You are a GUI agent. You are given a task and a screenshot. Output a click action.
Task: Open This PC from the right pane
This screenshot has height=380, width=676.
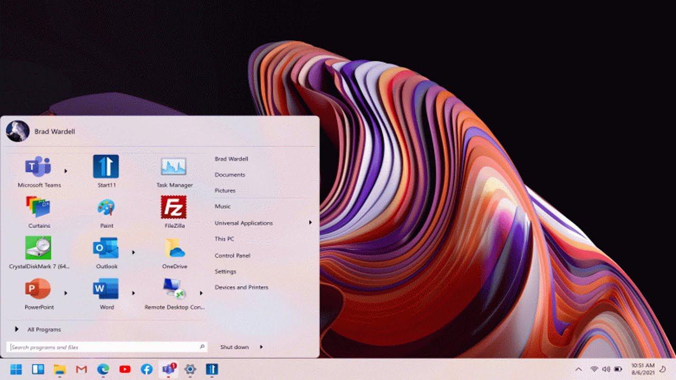pyautogui.click(x=224, y=239)
